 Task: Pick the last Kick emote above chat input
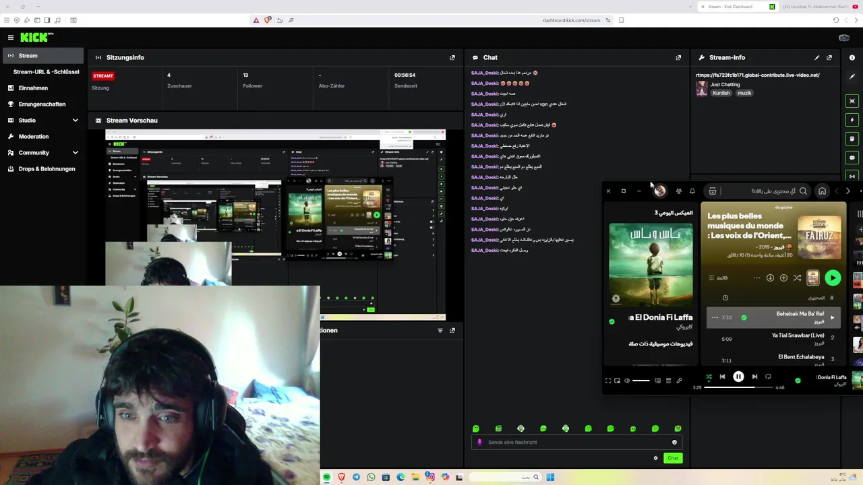pyautogui.click(x=678, y=428)
